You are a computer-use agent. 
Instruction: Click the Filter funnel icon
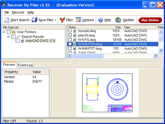point(62,20)
